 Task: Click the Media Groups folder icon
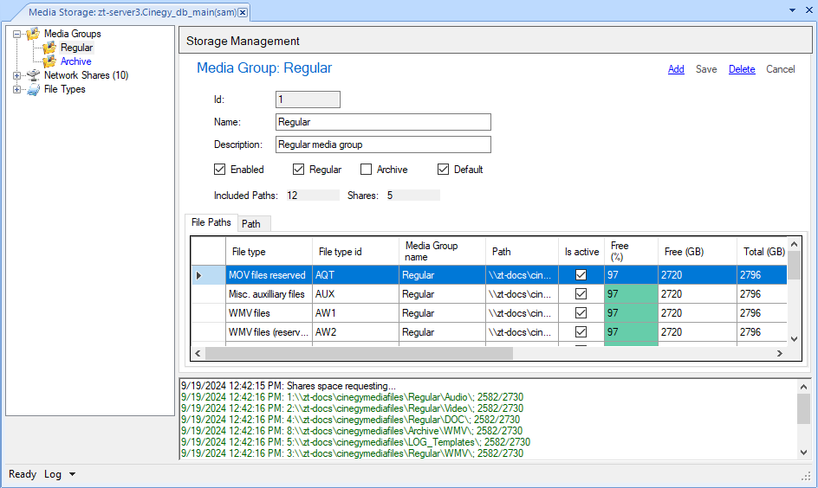[x=32, y=34]
